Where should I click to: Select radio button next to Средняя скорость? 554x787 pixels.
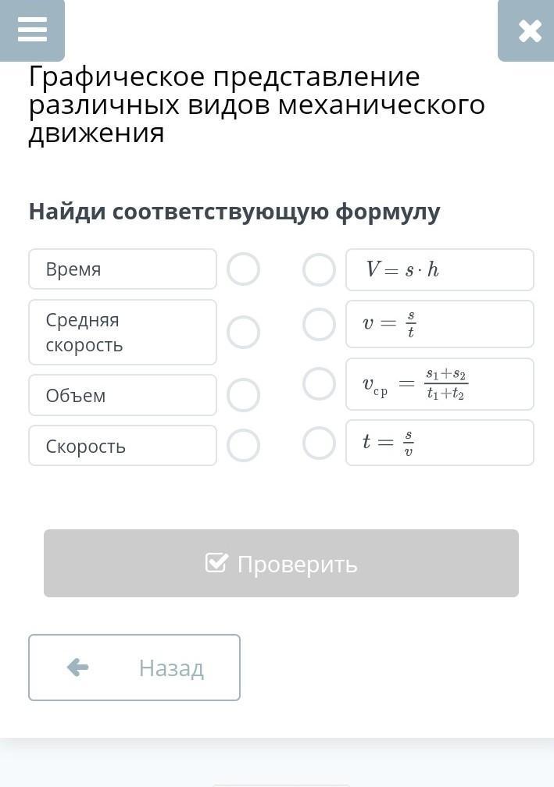(x=243, y=332)
